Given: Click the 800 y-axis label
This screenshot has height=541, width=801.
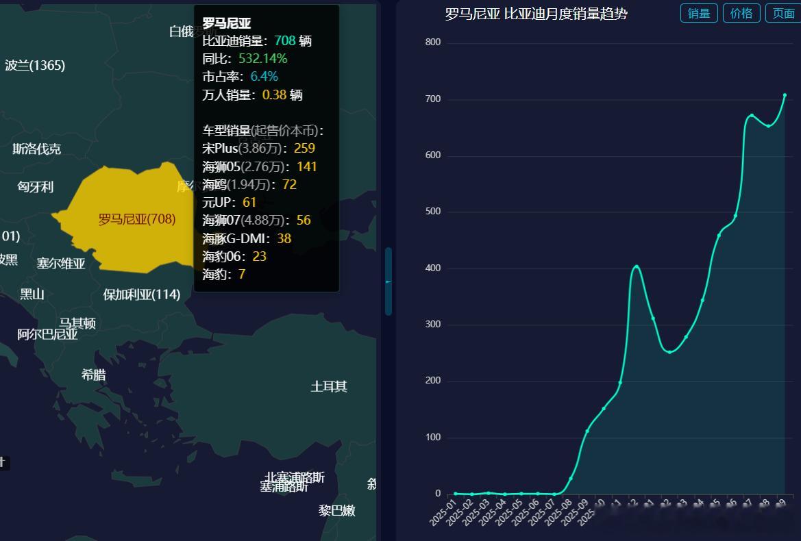Looking at the screenshot, I should point(432,42).
